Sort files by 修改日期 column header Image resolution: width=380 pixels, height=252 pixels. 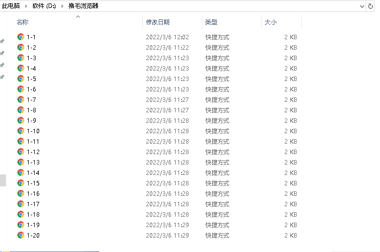coord(158,22)
